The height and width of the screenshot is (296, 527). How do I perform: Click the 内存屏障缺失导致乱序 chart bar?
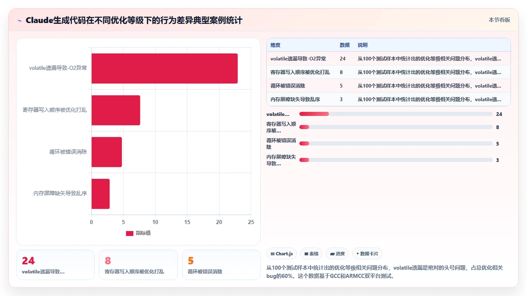(x=100, y=194)
